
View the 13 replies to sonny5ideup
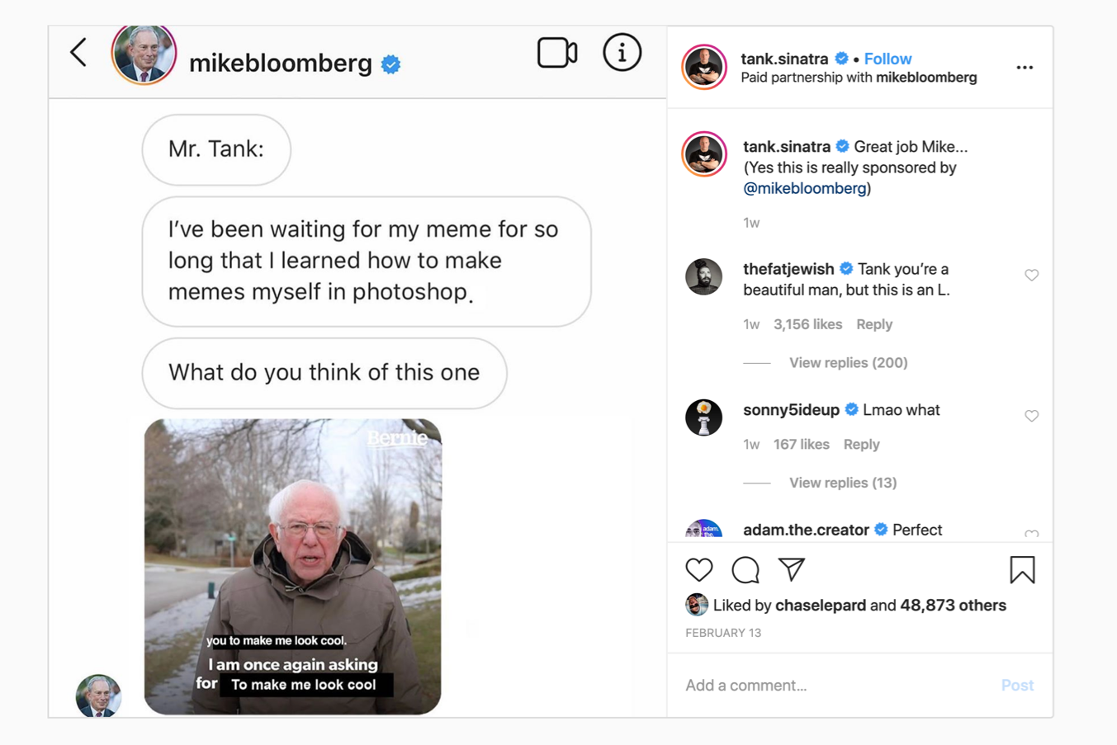pos(842,483)
